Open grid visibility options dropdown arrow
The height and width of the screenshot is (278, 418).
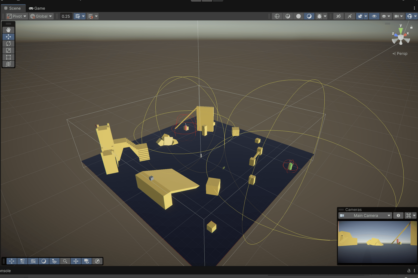tap(83, 16)
